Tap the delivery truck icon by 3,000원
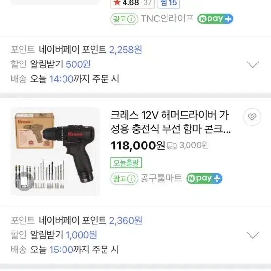Viewport: 271px width, 271px height. click(x=172, y=146)
